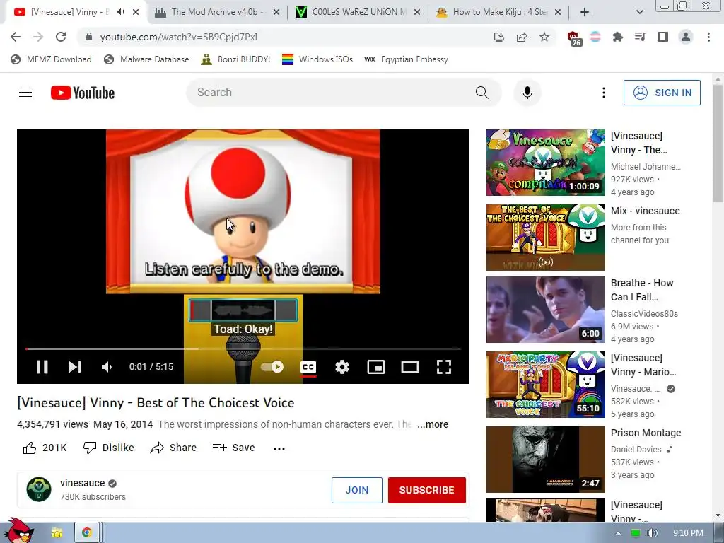Click the search magnifier button
Viewport: 724px width, 543px height.
(x=482, y=93)
